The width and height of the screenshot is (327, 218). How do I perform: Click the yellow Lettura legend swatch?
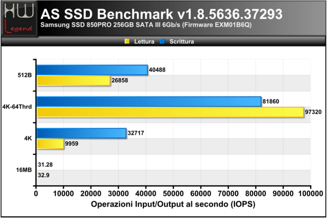coord(127,41)
